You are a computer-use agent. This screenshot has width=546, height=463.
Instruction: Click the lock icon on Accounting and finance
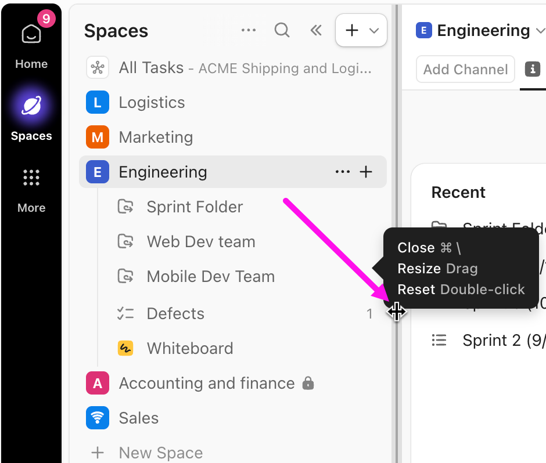pyautogui.click(x=308, y=383)
